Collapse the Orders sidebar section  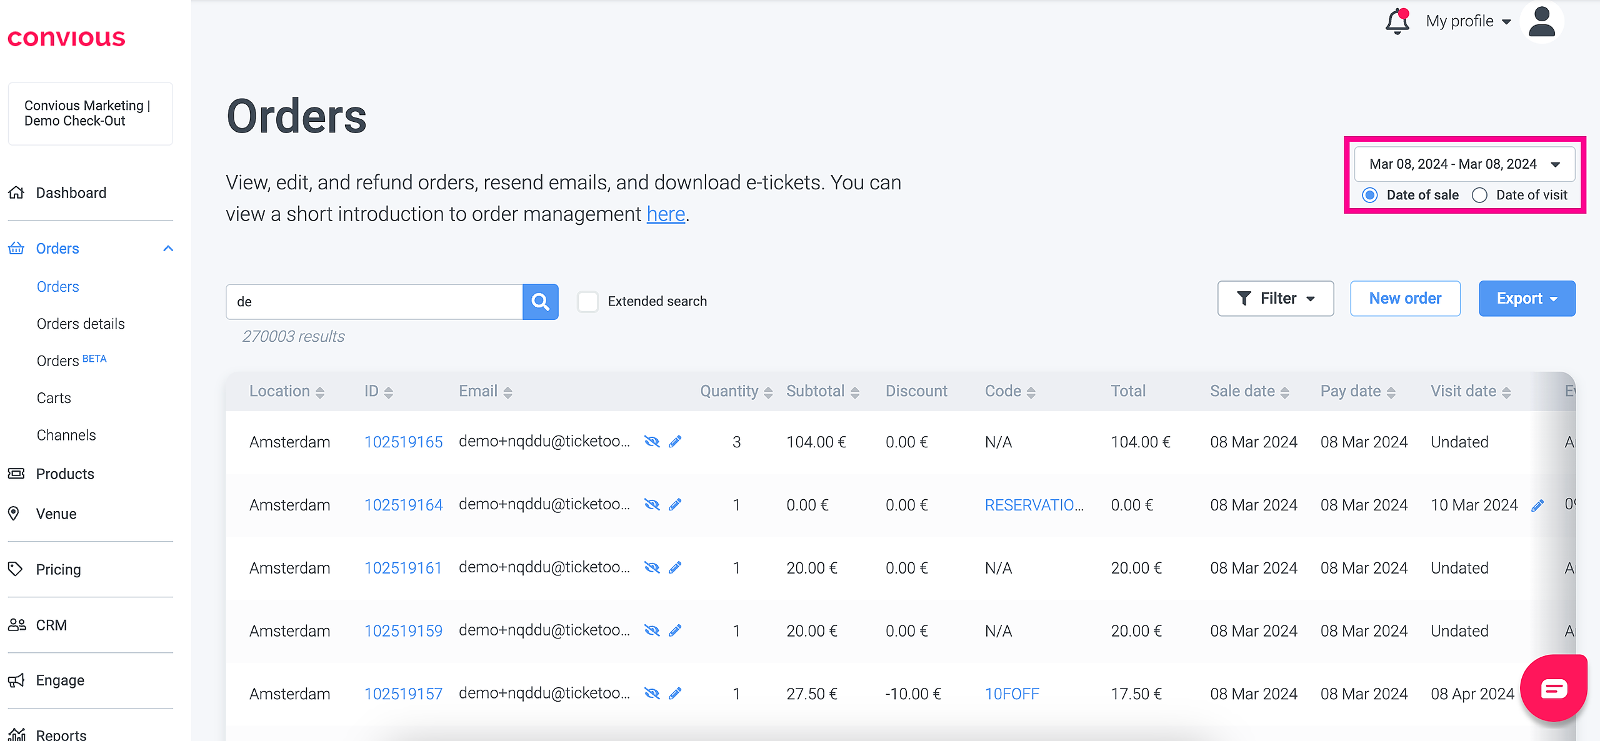(167, 249)
